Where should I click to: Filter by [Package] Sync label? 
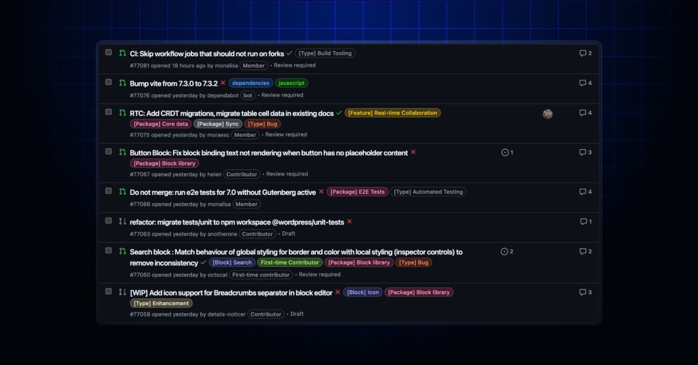[218, 124]
